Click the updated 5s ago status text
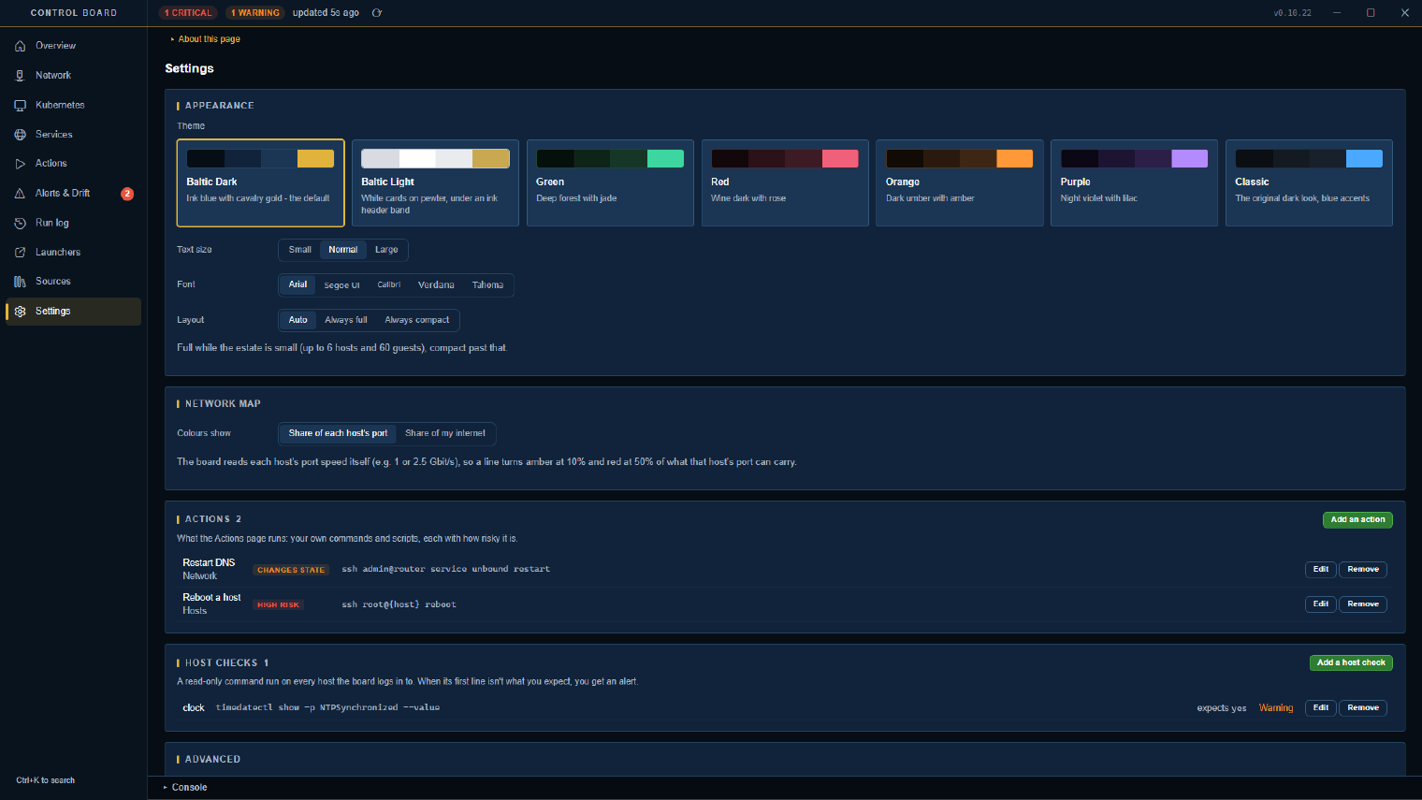The width and height of the screenshot is (1422, 800). (326, 13)
